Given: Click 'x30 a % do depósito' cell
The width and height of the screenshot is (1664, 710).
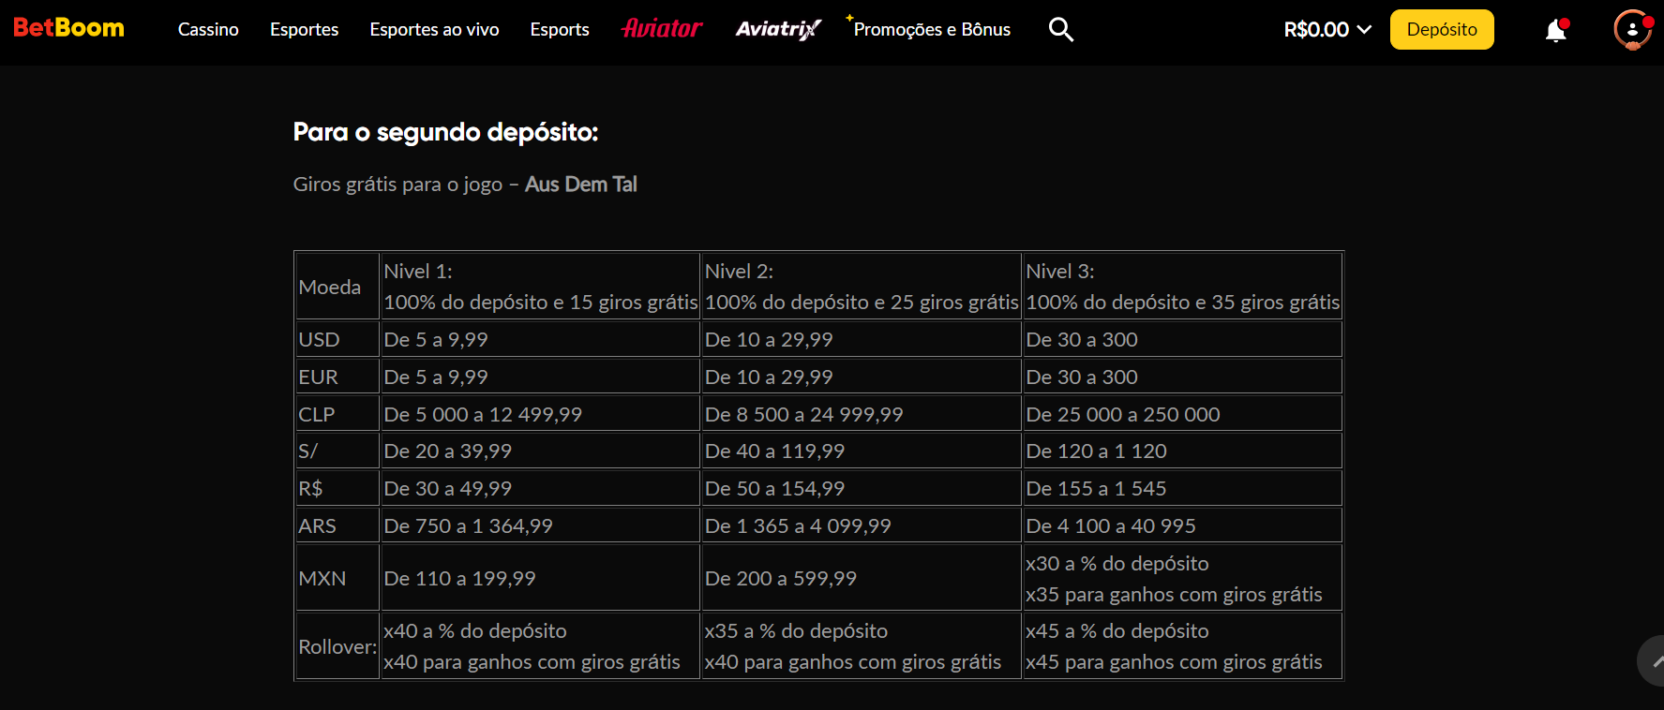Looking at the screenshot, I should [1183, 578].
